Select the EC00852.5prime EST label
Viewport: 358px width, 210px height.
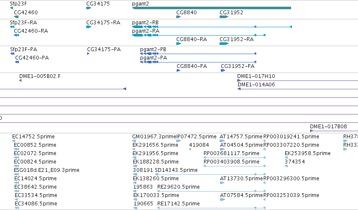click(35, 145)
